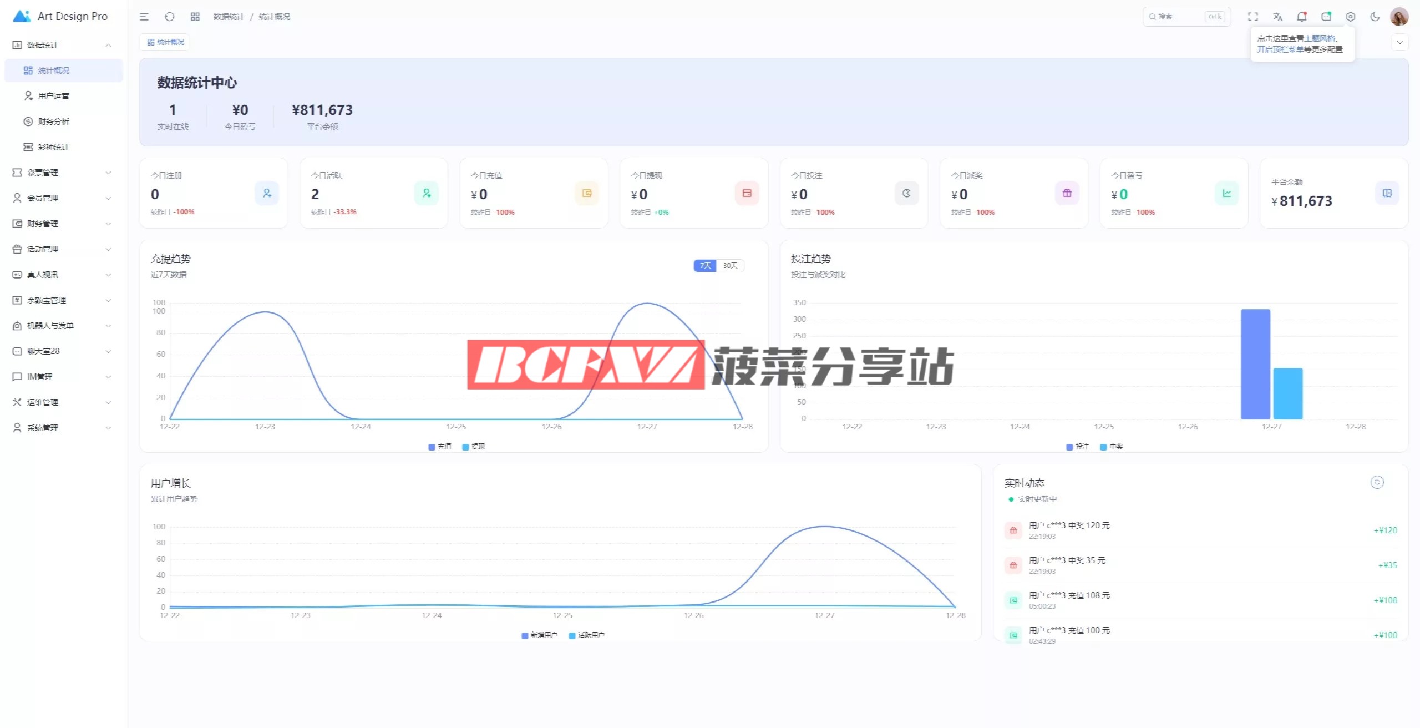Open the settings gear in the header
This screenshot has height=728, width=1420.
1351,17
